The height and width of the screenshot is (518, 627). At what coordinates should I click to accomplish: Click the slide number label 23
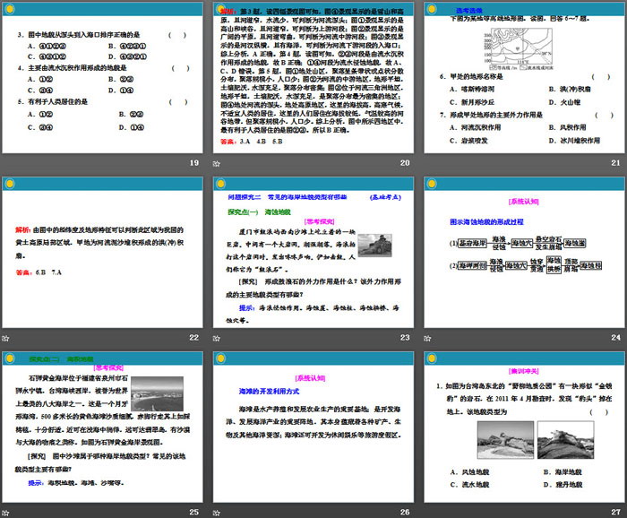pos(403,337)
